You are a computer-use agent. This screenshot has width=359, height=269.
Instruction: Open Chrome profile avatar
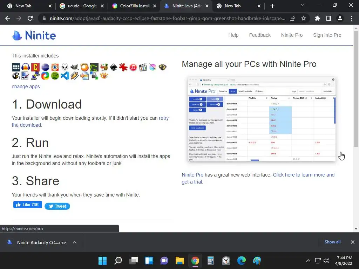(340, 18)
